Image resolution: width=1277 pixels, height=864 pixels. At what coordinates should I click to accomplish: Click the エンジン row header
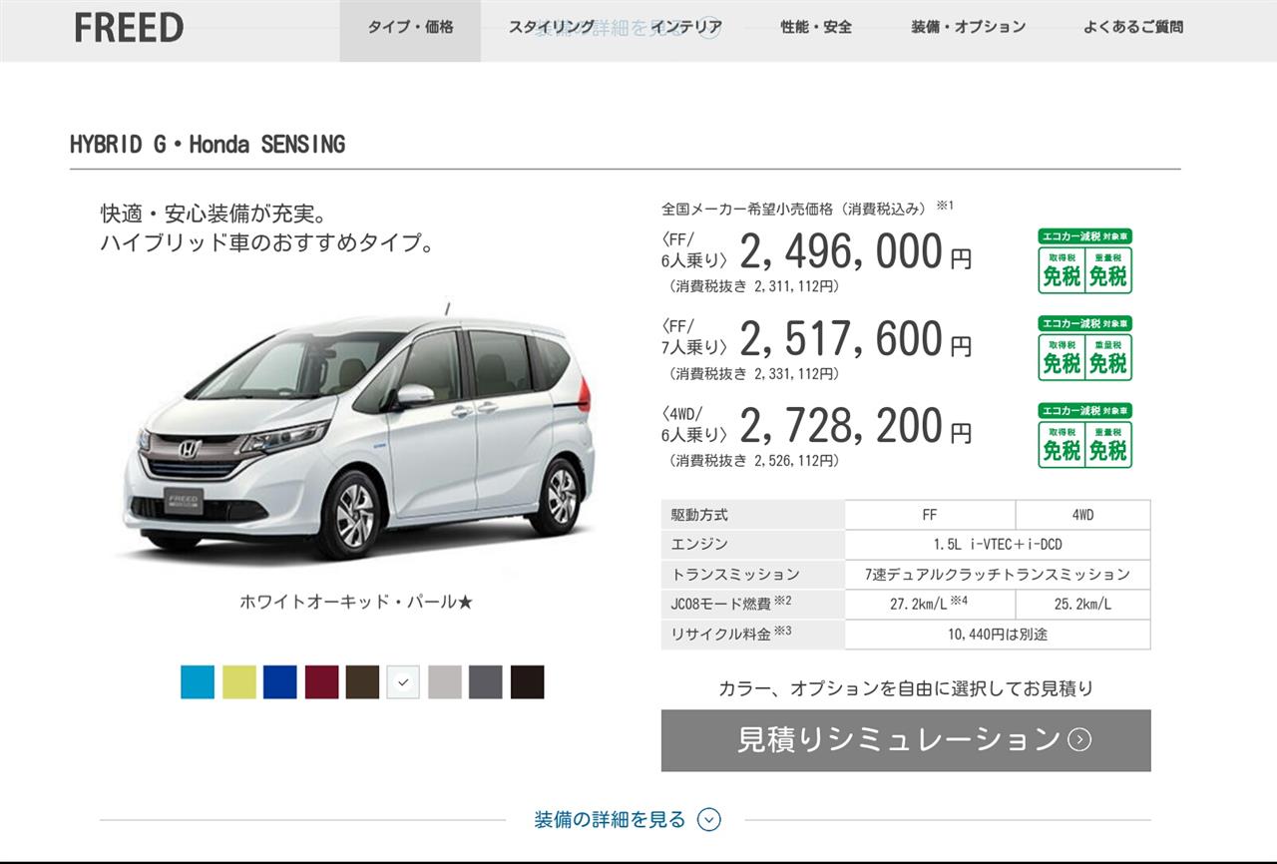click(x=753, y=545)
